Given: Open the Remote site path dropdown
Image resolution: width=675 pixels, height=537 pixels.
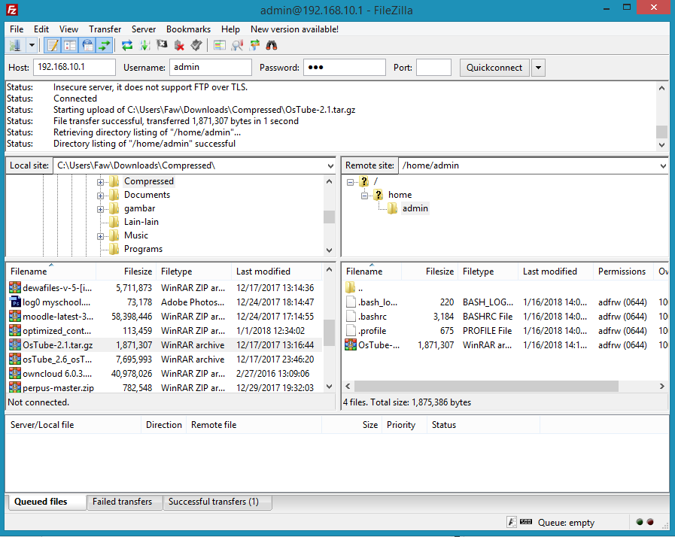Looking at the screenshot, I should click(x=663, y=165).
